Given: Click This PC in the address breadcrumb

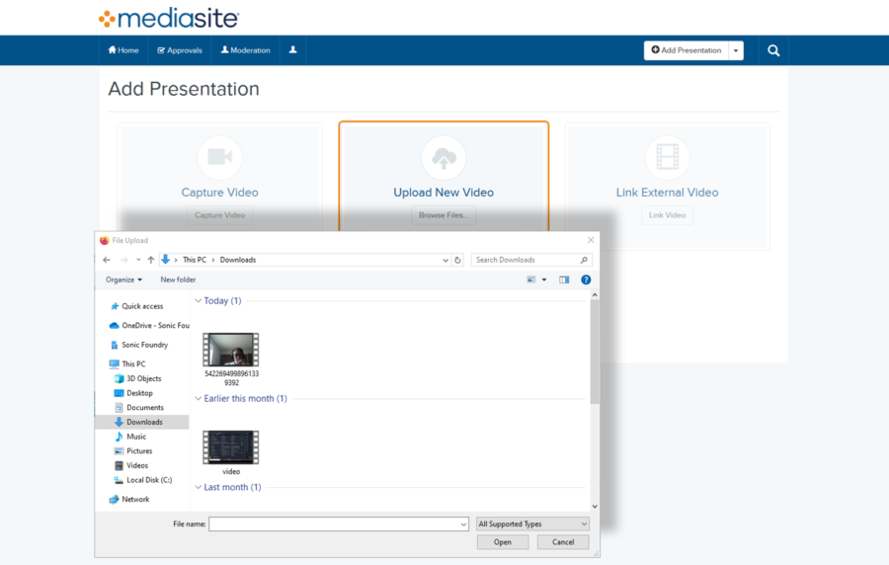Looking at the screenshot, I should [195, 260].
